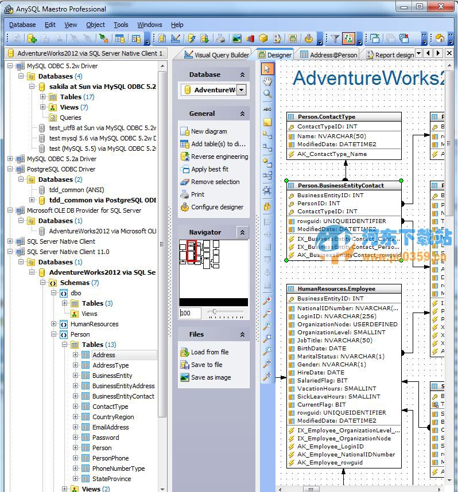The image size is (458, 492).
Task: Click Save as image link
Action: (x=211, y=377)
